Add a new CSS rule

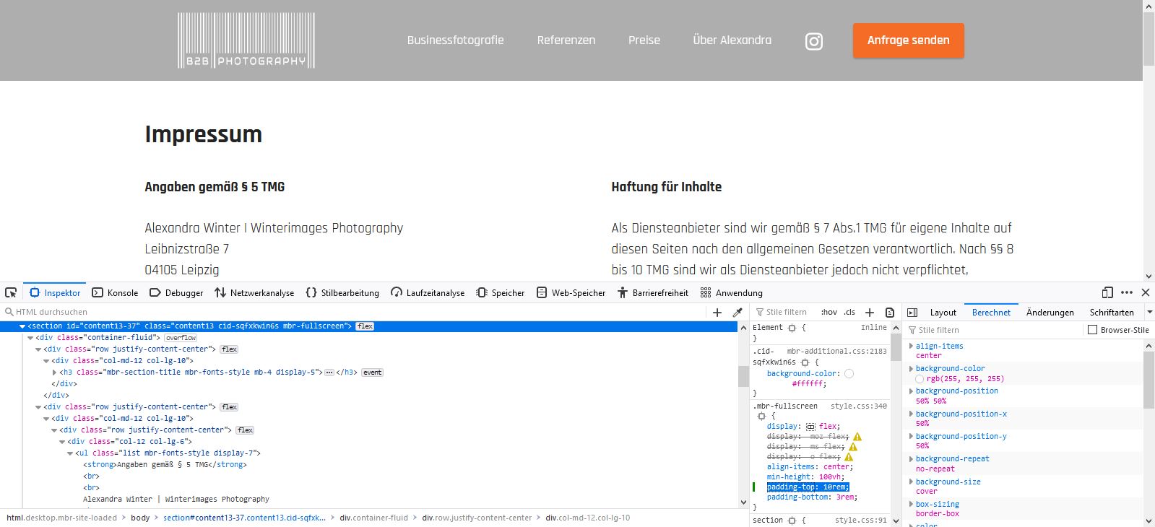[870, 313]
